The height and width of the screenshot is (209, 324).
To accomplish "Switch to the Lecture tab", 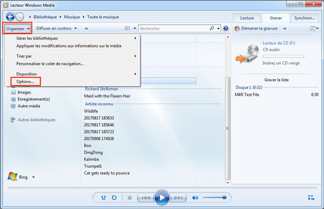I will tap(247, 18).
